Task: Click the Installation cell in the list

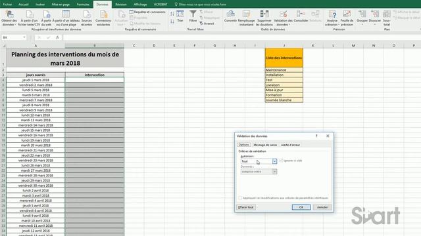Action: point(284,75)
